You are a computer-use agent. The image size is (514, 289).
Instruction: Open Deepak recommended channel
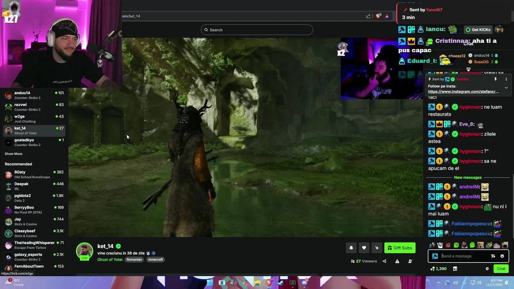pos(34,186)
